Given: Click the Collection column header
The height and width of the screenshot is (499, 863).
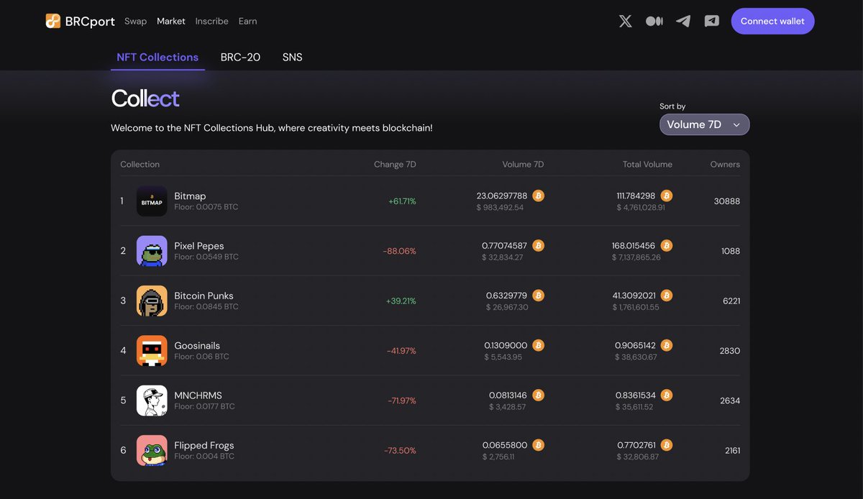Looking at the screenshot, I should click(140, 164).
